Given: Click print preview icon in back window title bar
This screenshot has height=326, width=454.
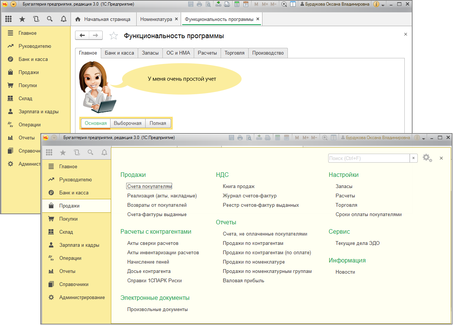Looking at the screenshot, I should [208, 4].
